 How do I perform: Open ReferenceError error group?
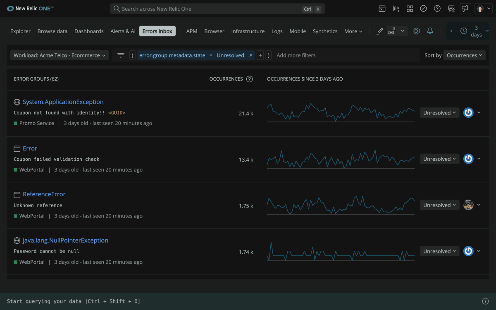click(44, 194)
